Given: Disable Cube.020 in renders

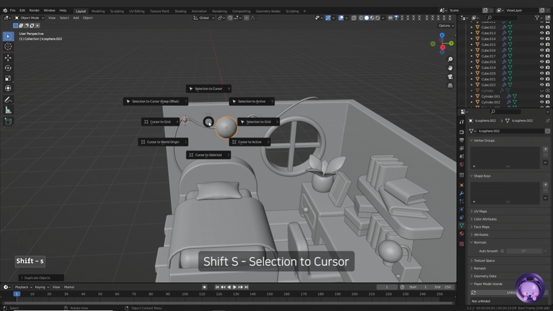Looking at the screenshot, I should 548,73.
